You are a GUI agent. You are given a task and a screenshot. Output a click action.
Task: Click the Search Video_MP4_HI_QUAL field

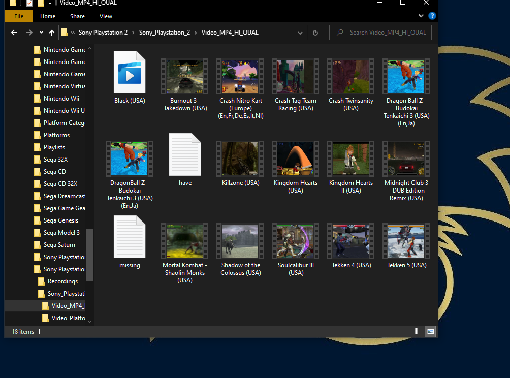point(380,33)
